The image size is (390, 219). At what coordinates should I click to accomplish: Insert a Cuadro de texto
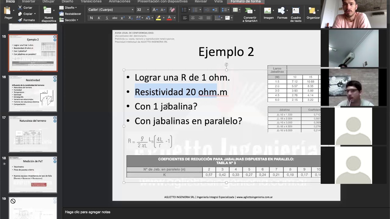tap(296, 15)
